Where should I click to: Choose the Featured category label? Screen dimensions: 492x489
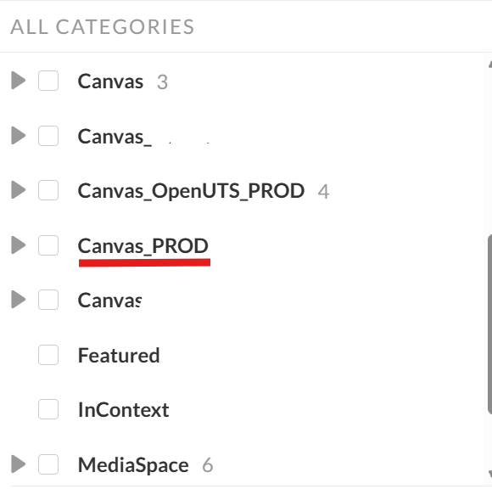point(119,355)
